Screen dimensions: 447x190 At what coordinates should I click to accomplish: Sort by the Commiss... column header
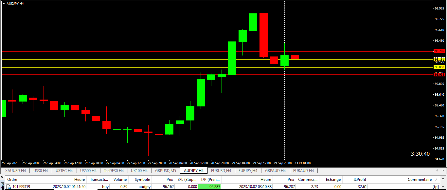tap(308, 180)
